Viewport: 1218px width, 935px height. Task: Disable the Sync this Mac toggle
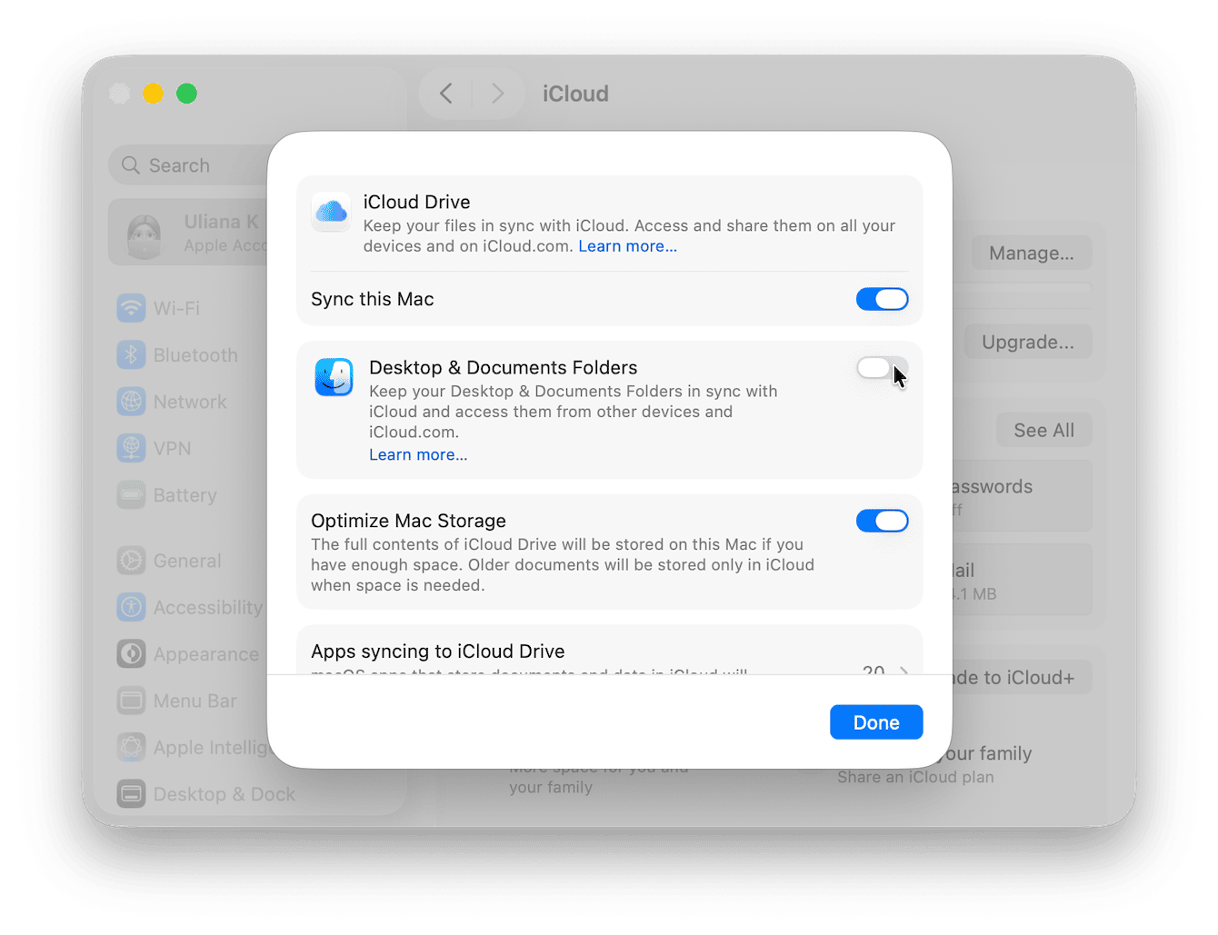coord(882,299)
